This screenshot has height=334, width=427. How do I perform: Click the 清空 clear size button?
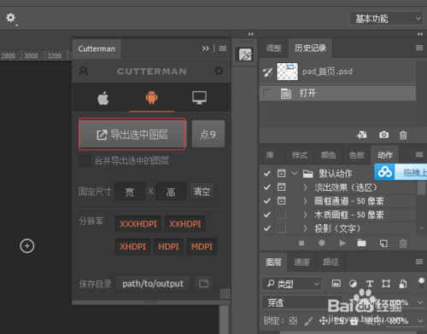tap(202, 192)
